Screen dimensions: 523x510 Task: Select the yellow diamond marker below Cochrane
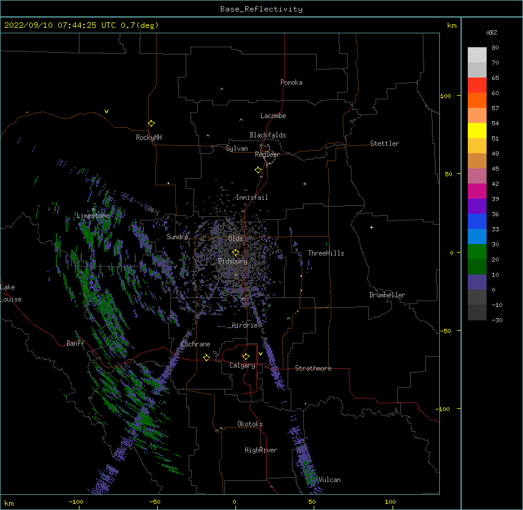(x=206, y=357)
